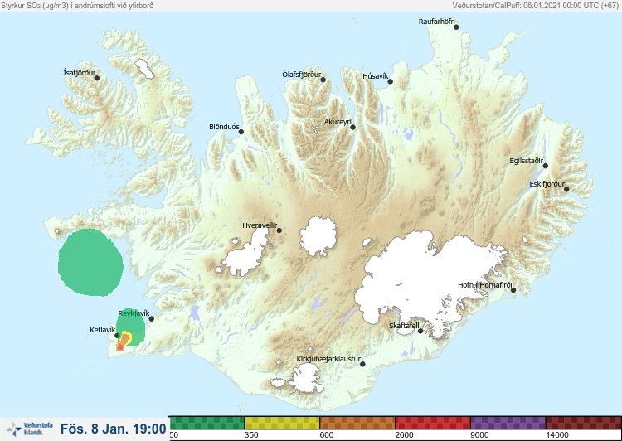Click the Höfn í Hornafirði marker dot
This screenshot has height=441, width=622.
(513, 290)
